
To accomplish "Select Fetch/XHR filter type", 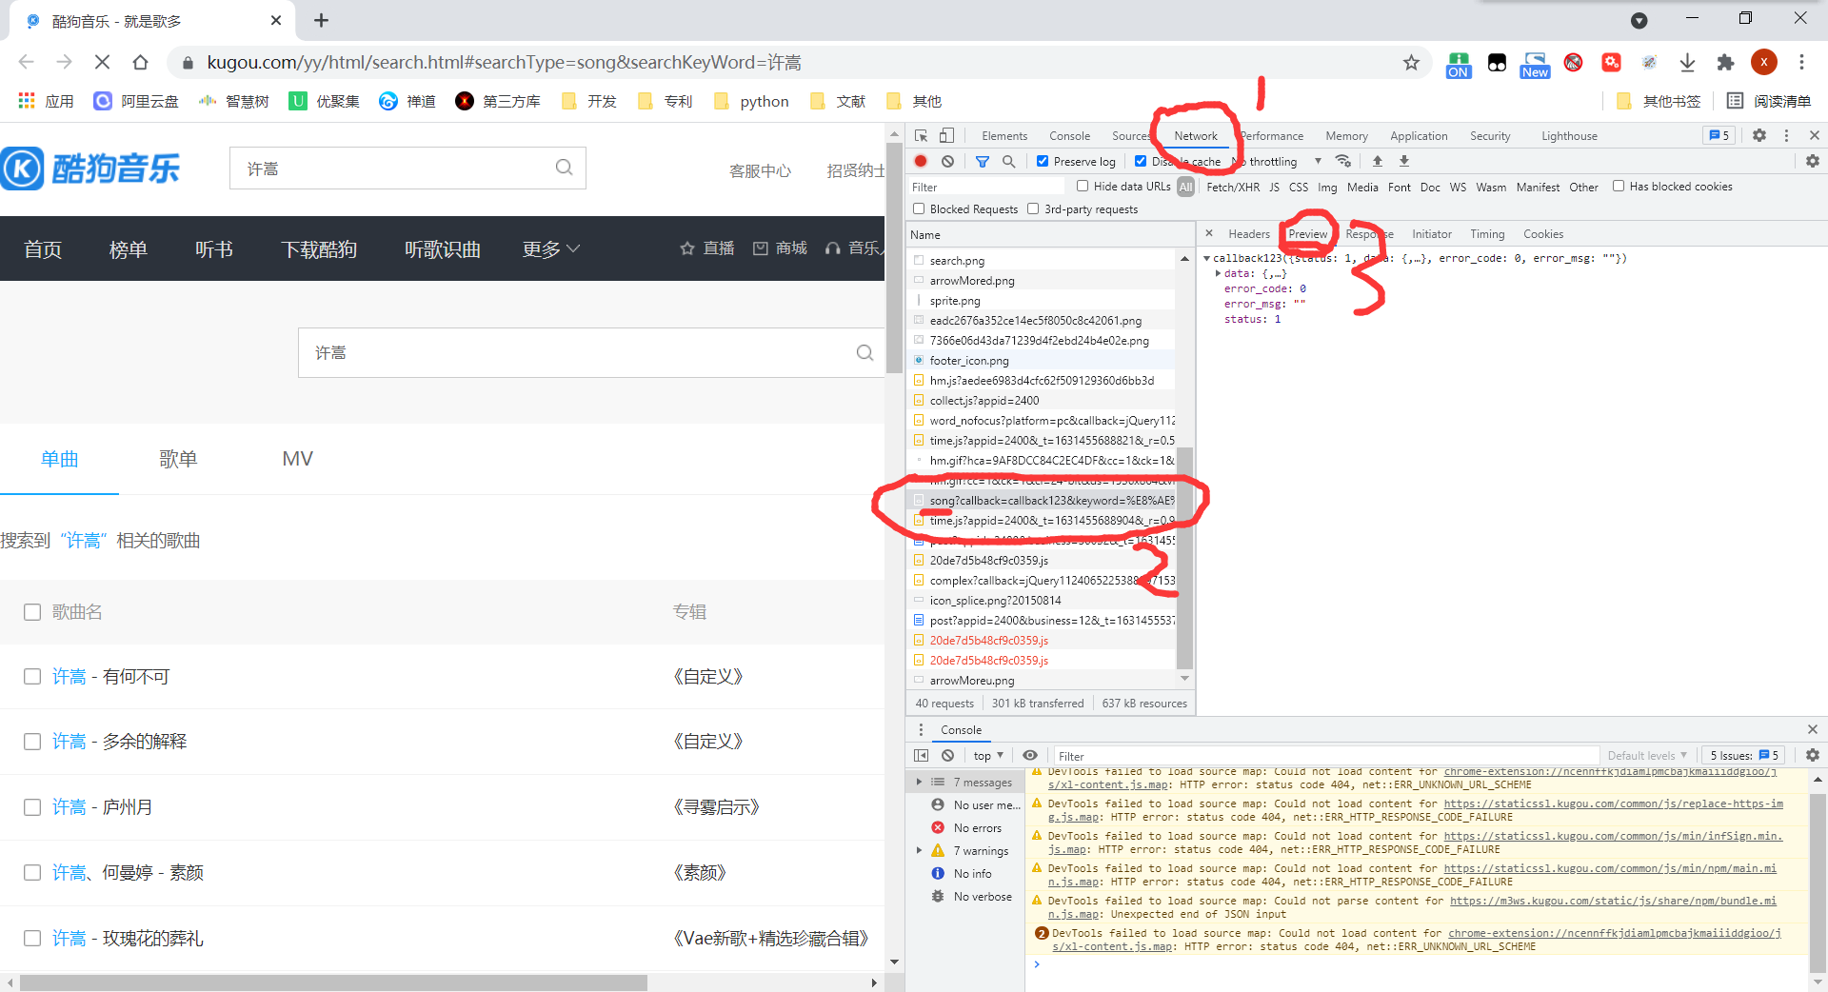I will coord(1233,187).
